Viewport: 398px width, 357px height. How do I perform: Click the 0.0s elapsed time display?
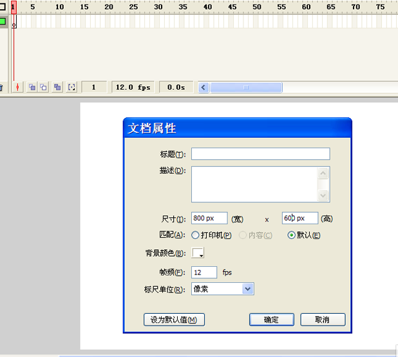point(176,88)
